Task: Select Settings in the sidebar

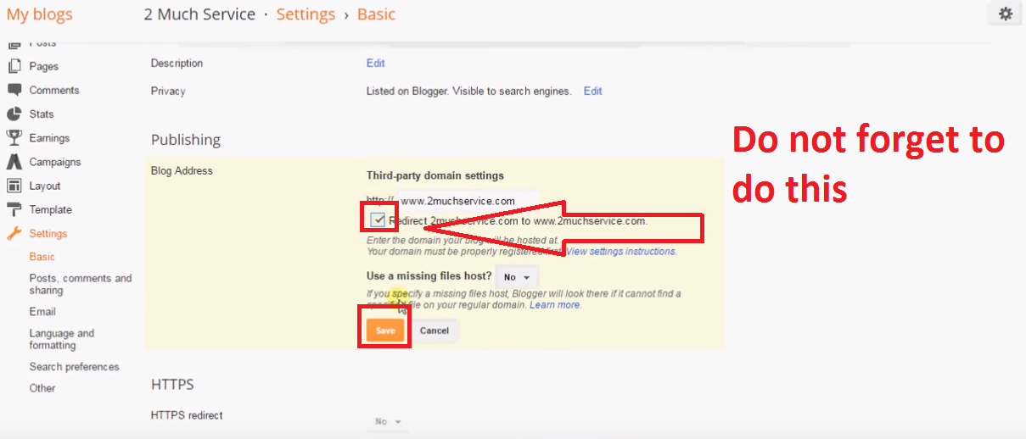Action: pyautogui.click(x=48, y=233)
